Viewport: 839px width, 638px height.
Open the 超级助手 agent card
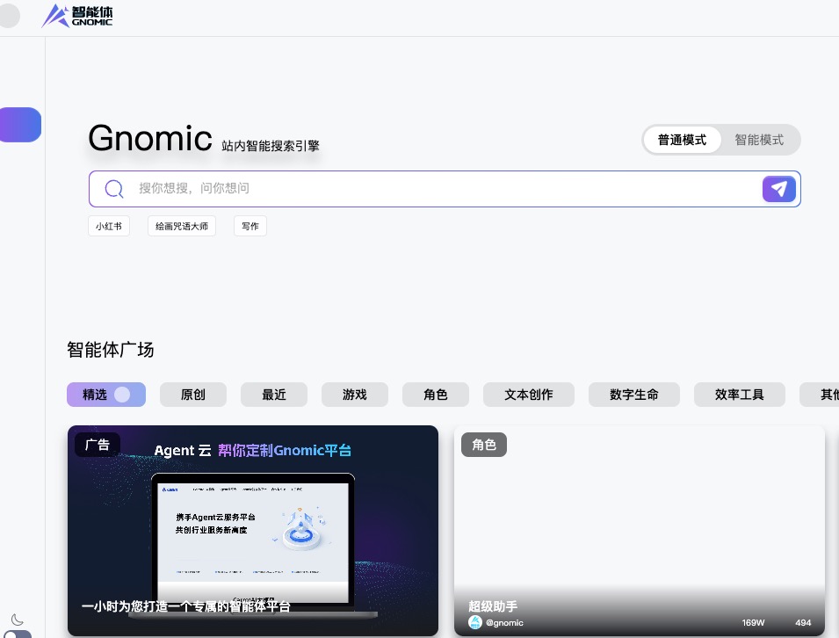(x=640, y=531)
